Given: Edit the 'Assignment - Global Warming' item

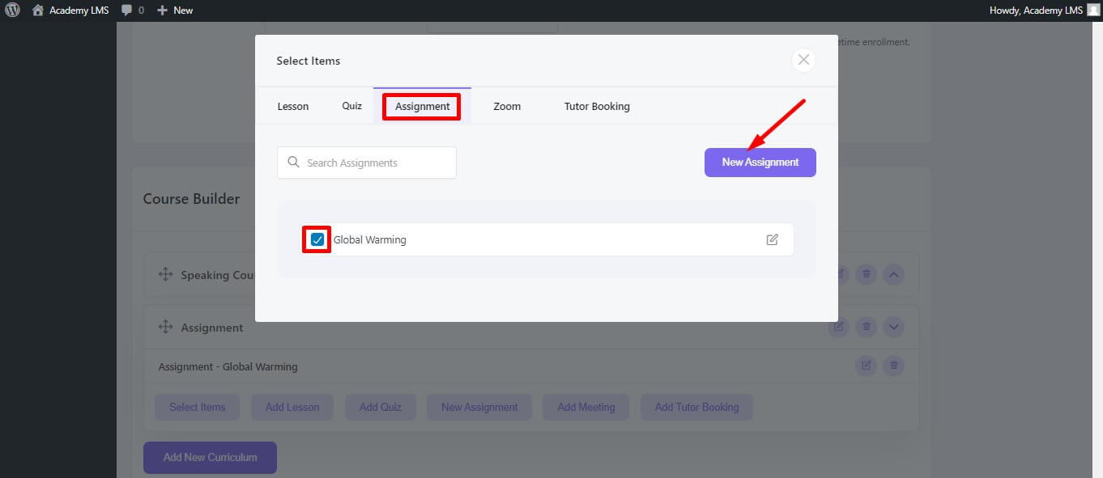Looking at the screenshot, I should 866,366.
